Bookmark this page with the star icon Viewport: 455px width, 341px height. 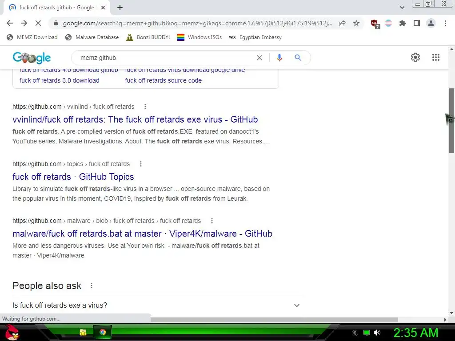point(356,23)
